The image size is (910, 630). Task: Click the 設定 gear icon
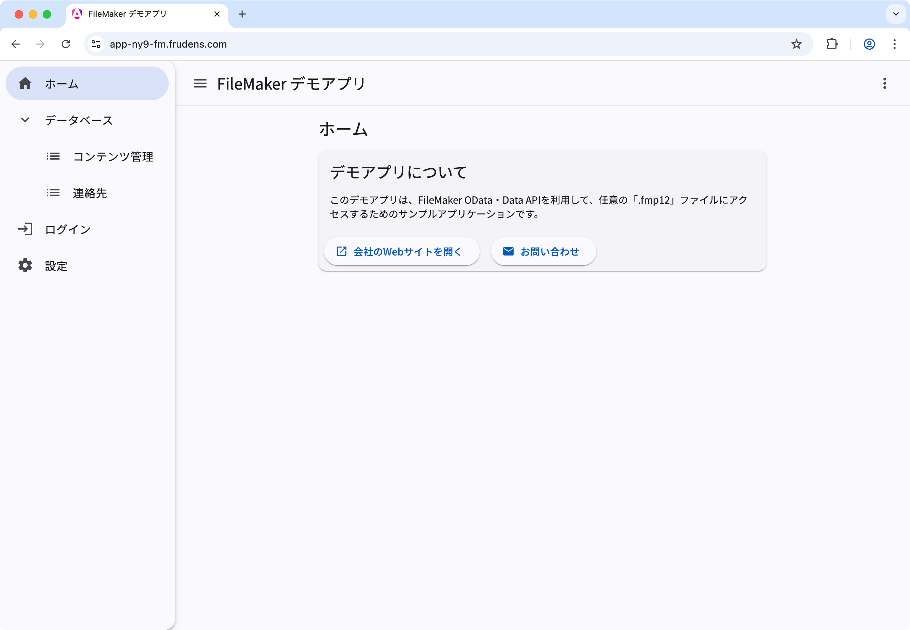(25, 266)
